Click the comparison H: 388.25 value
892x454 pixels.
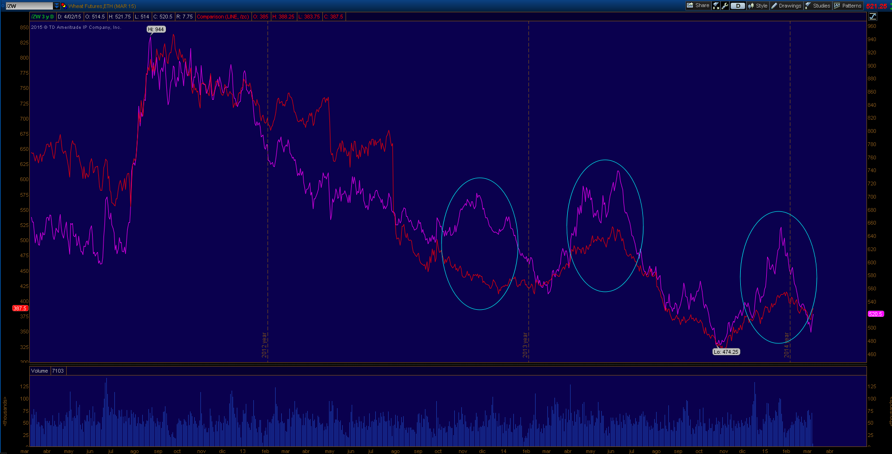coord(284,17)
